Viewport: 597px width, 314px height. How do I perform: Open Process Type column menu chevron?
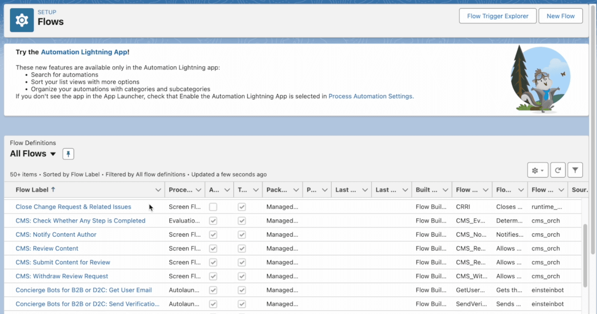[x=198, y=190]
